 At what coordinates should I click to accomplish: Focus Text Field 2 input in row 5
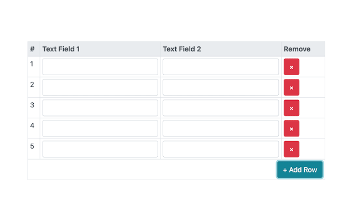[x=221, y=149]
